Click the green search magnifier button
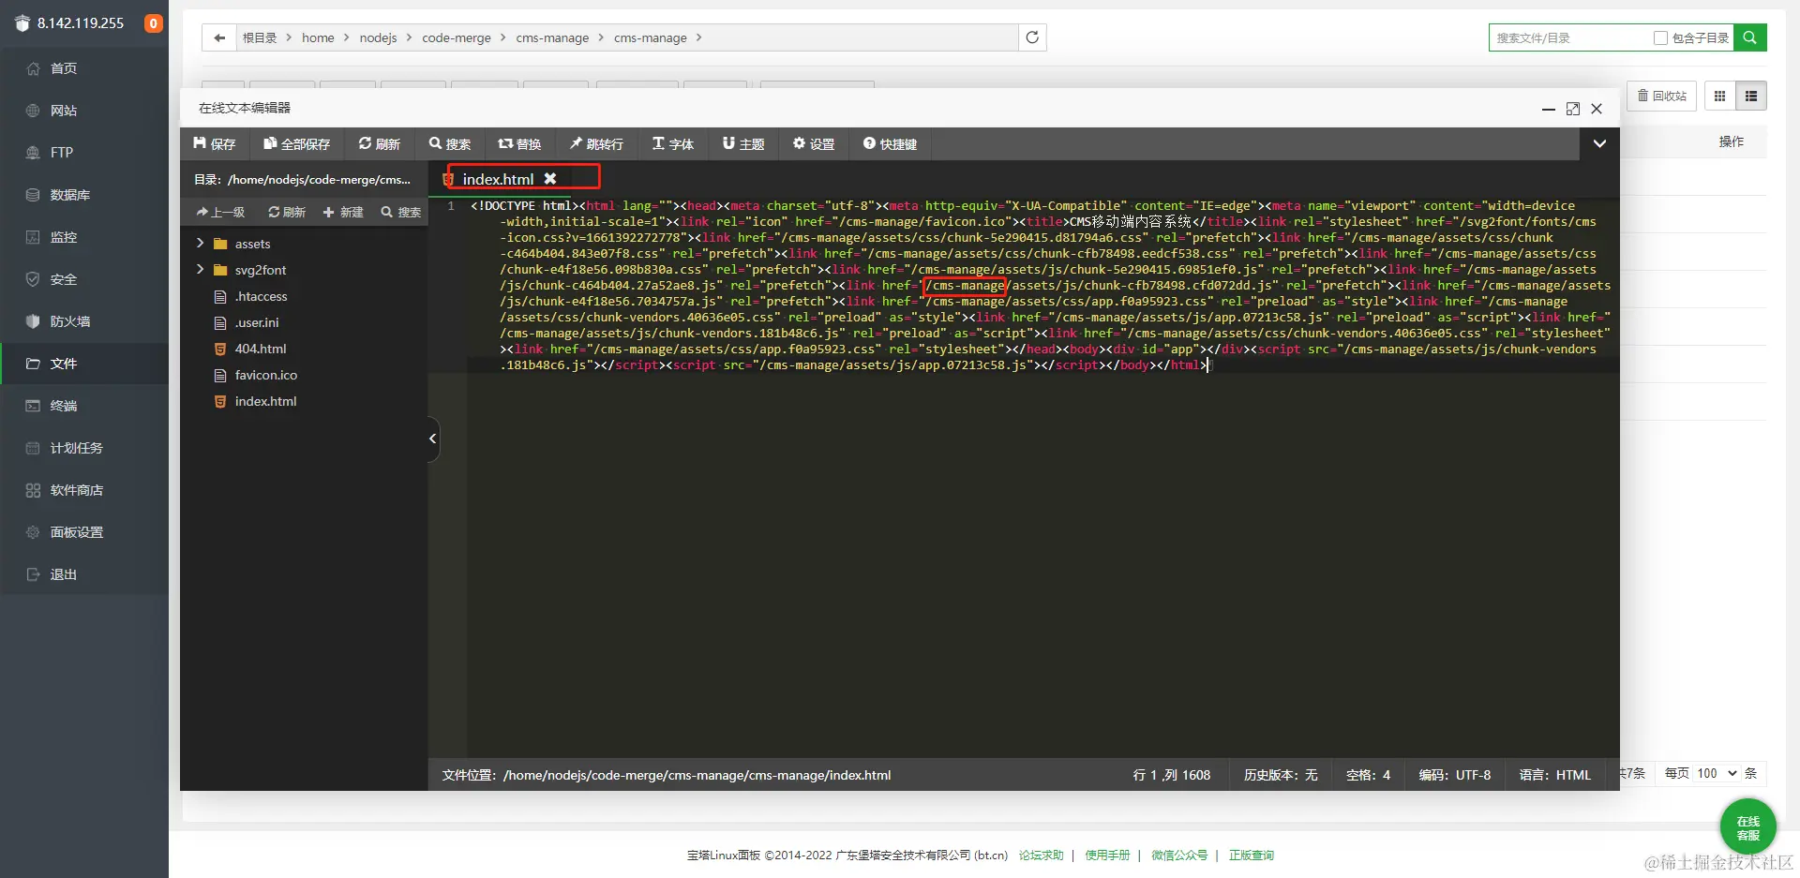Viewport: 1800px width, 878px height. pos(1750,37)
